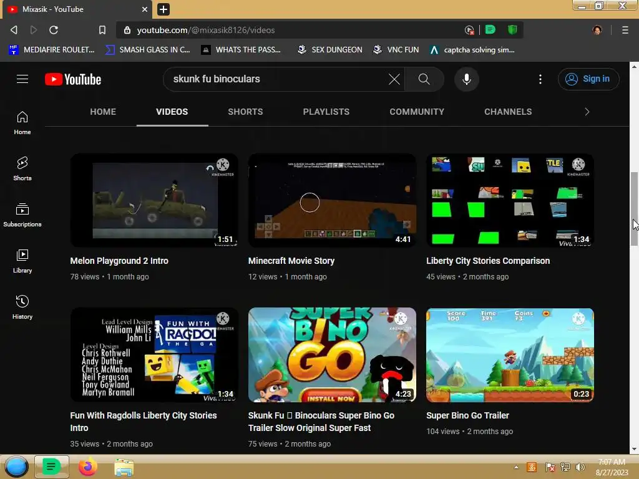Image resolution: width=639 pixels, height=479 pixels.
Task: Play Minecraft Movie Story thumbnail
Action: click(x=332, y=200)
